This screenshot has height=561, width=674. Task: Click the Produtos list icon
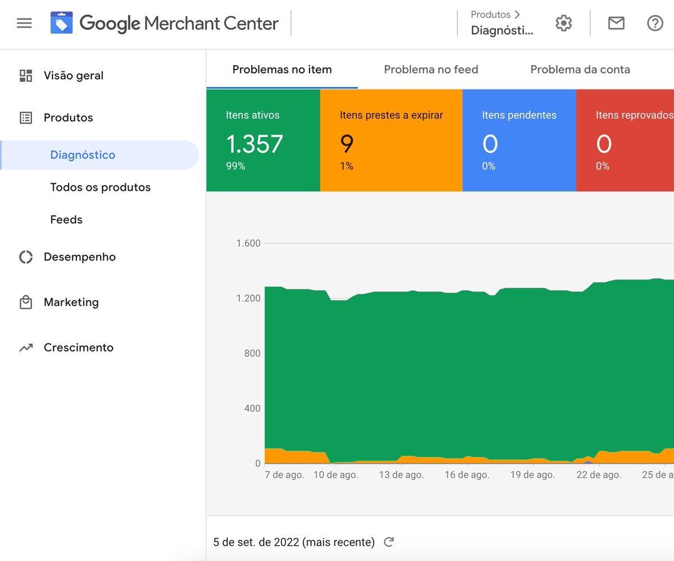click(26, 118)
